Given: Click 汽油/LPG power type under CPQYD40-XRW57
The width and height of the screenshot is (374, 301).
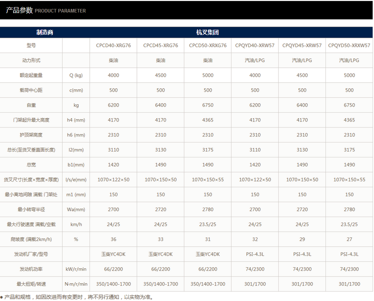Looking at the screenshot, I should [255, 60].
